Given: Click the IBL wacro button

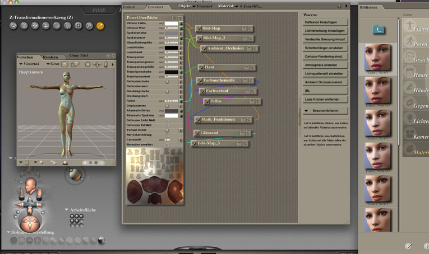Looking at the screenshot, I should pyautogui.click(x=325, y=91).
